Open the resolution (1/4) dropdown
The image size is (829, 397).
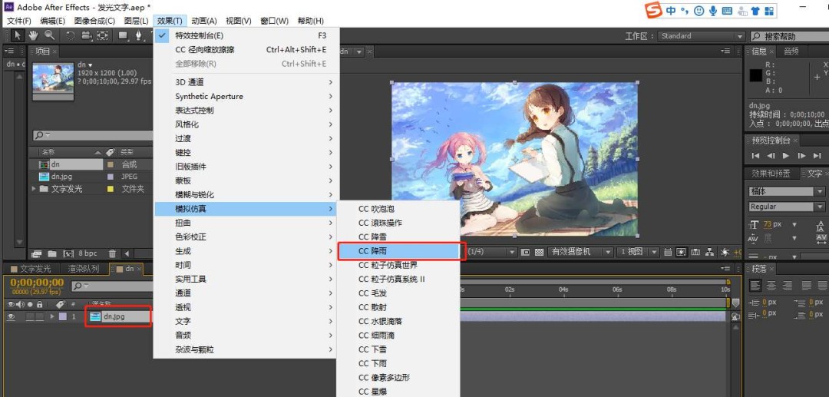491,252
